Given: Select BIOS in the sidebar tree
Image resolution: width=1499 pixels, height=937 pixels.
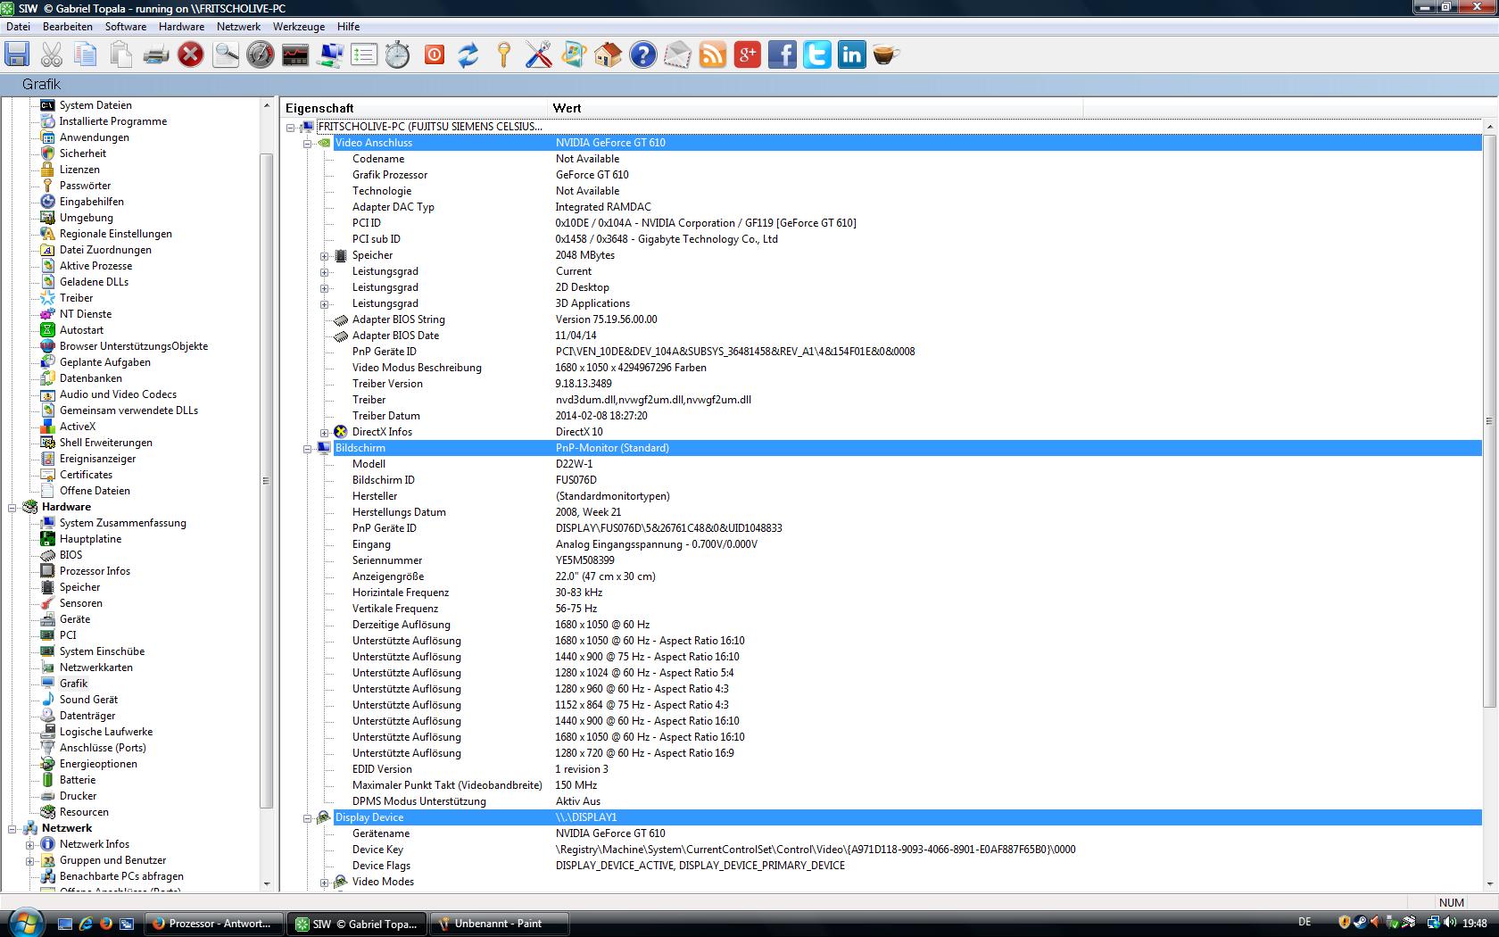Looking at the screenshot, I should 70,555.
